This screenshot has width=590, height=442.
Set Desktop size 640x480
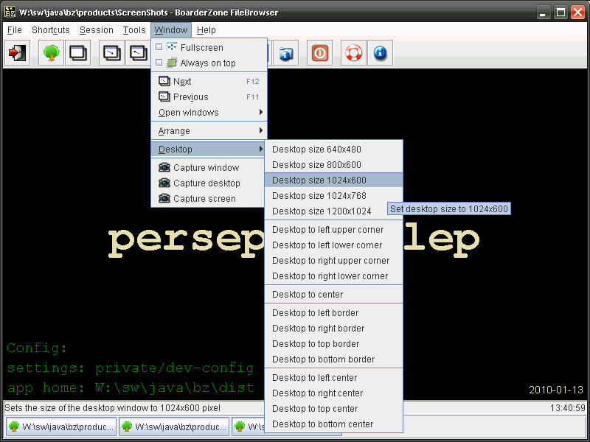pyautogui.click(x=334, y=150)
